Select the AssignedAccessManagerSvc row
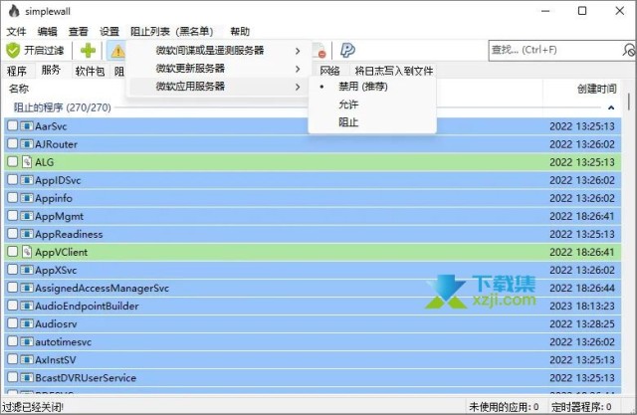 tap(313, 288)
